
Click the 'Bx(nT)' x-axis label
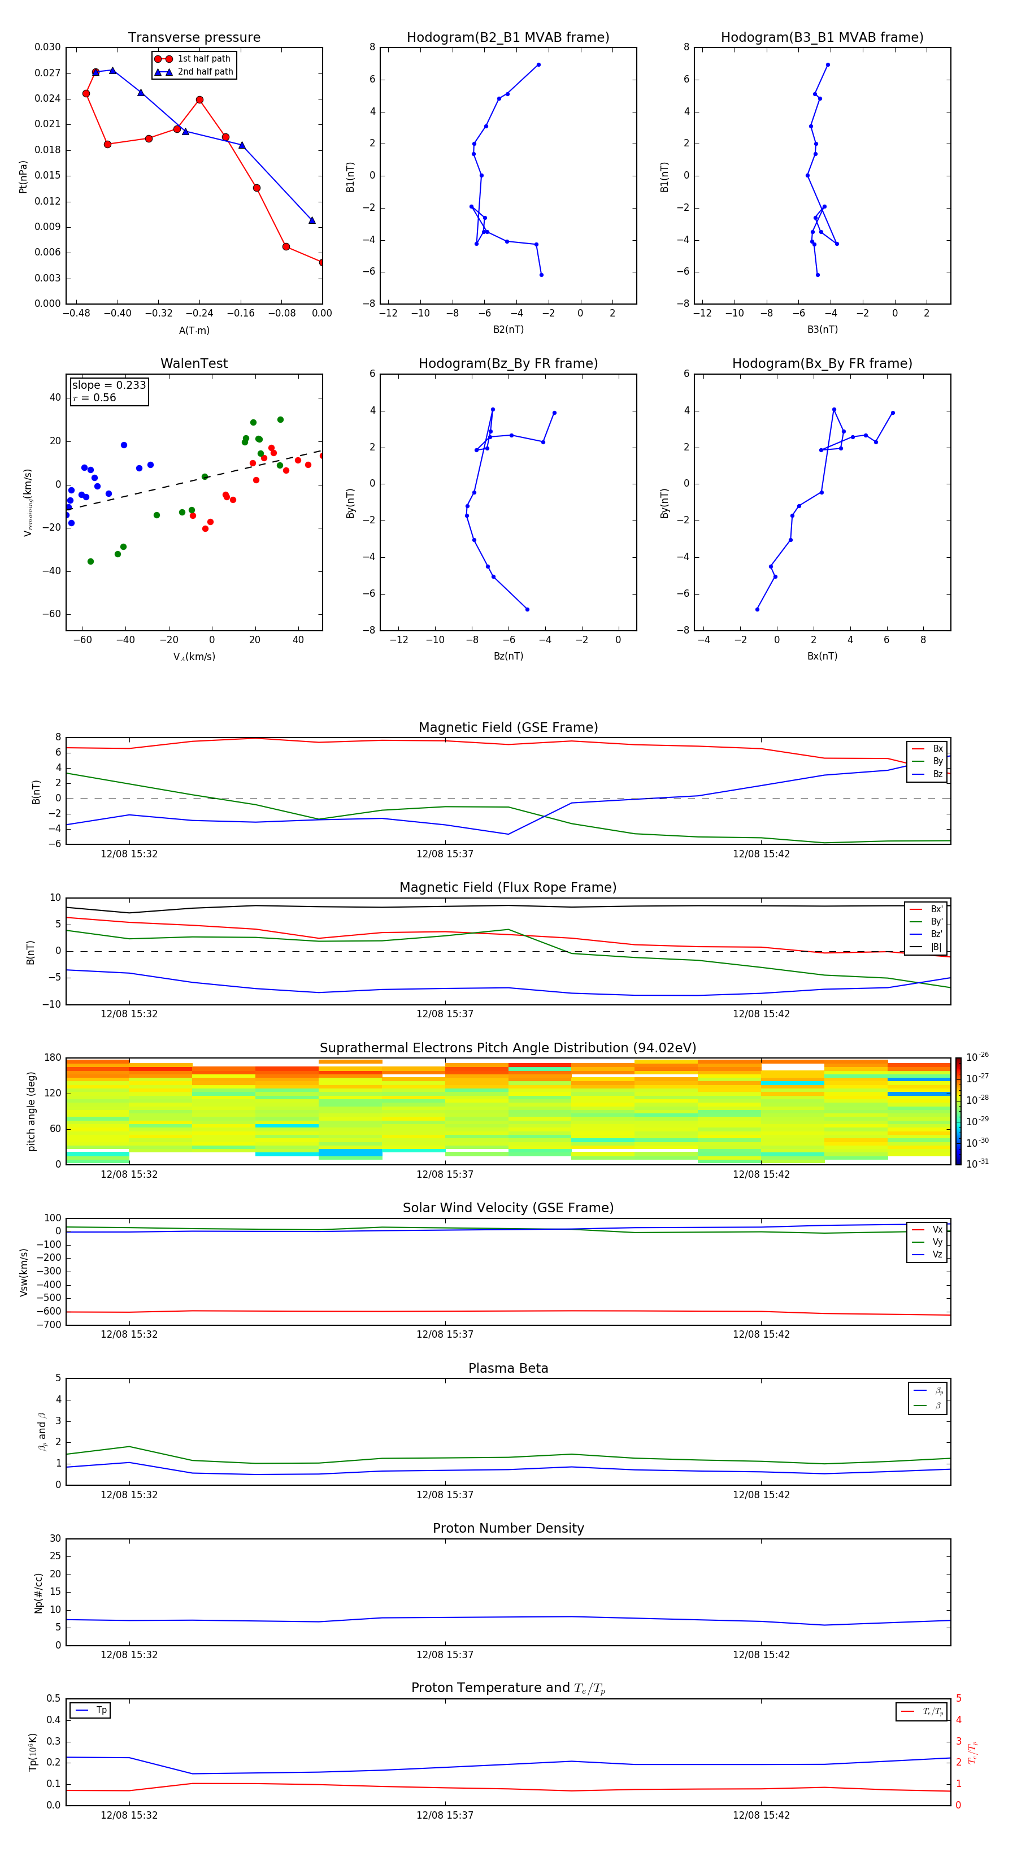coord(822,656)
